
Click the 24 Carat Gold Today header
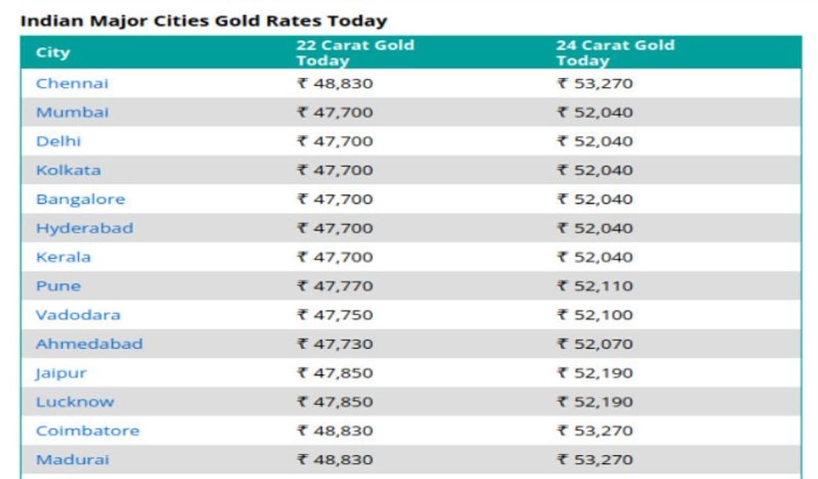tap(615, 52)
